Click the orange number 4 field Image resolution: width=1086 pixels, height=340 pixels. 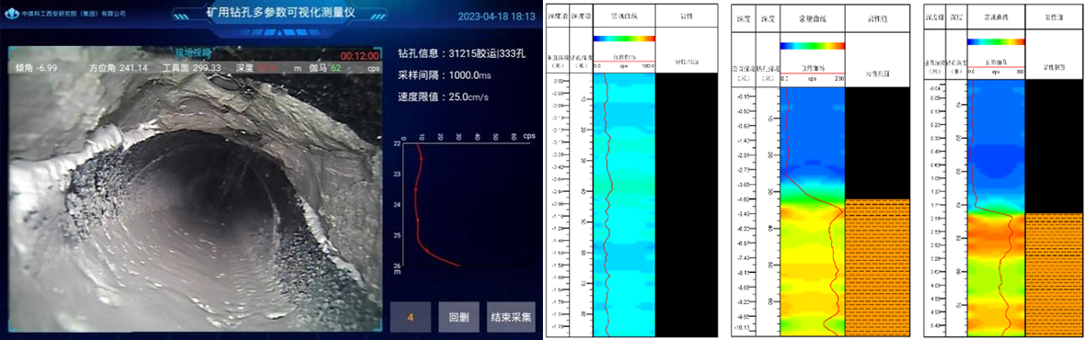click(x=410, y=318)
